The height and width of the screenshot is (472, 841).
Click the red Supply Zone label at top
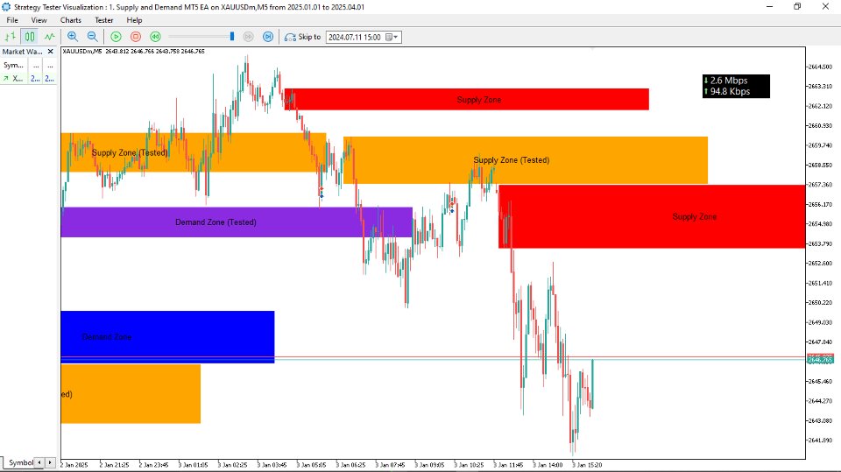coord(479,100)
